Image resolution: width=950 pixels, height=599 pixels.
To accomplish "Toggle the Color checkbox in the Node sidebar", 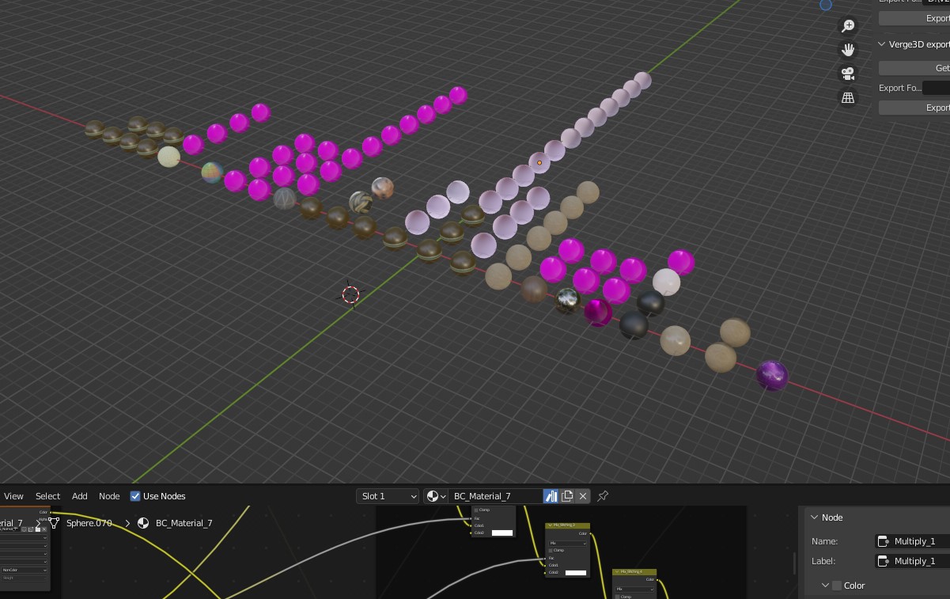I will pyautogui.click(x=837, y=586).
